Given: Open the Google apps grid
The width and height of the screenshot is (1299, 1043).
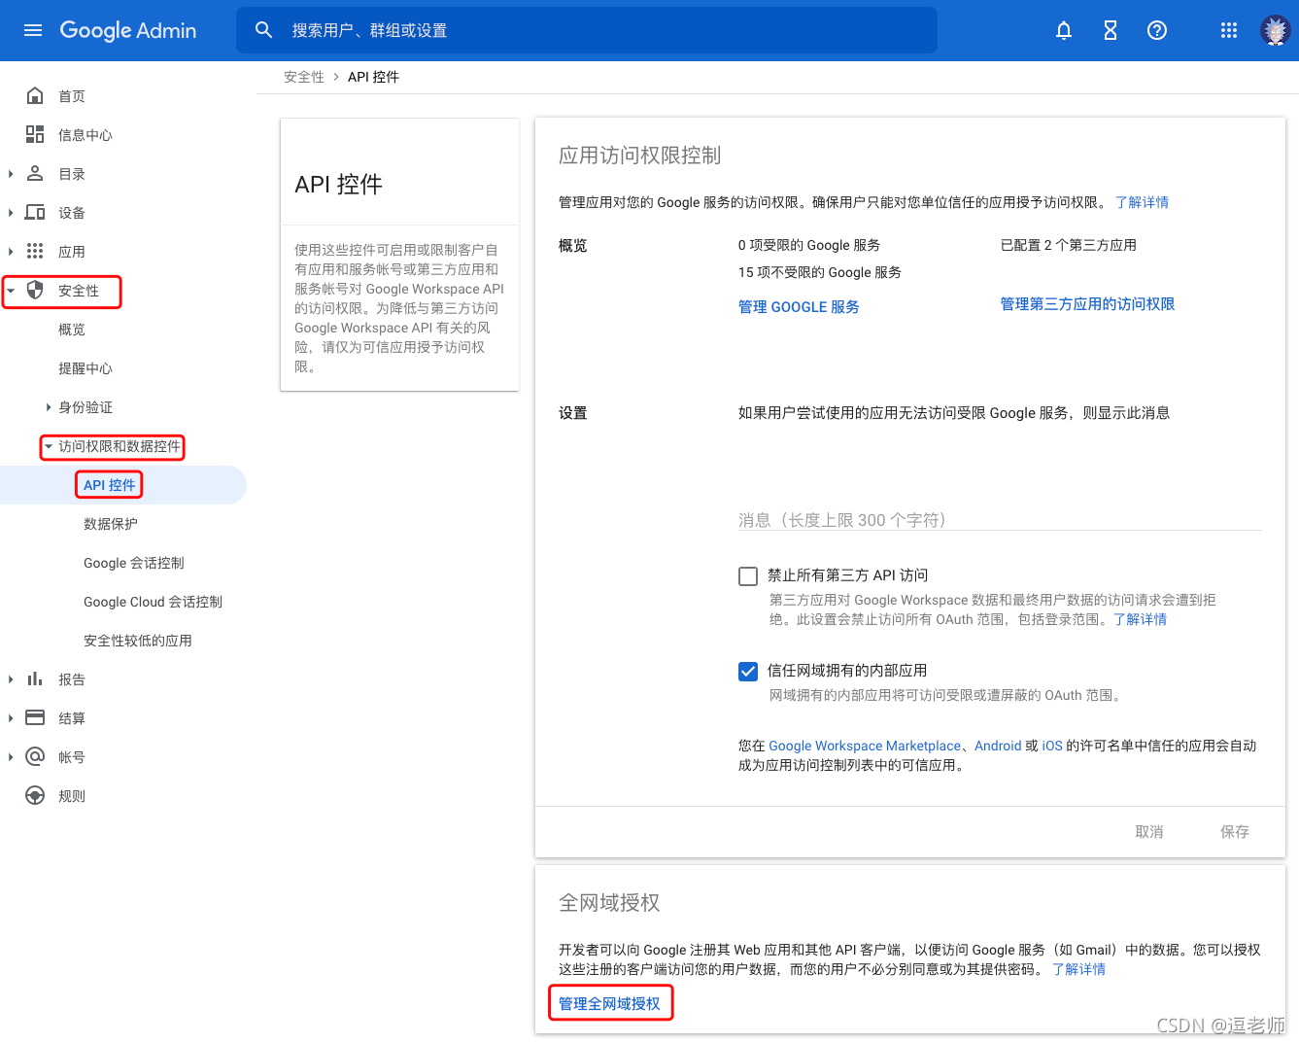Looking at the screenshot, I should pyautogui.click(x=1229, y=30).
